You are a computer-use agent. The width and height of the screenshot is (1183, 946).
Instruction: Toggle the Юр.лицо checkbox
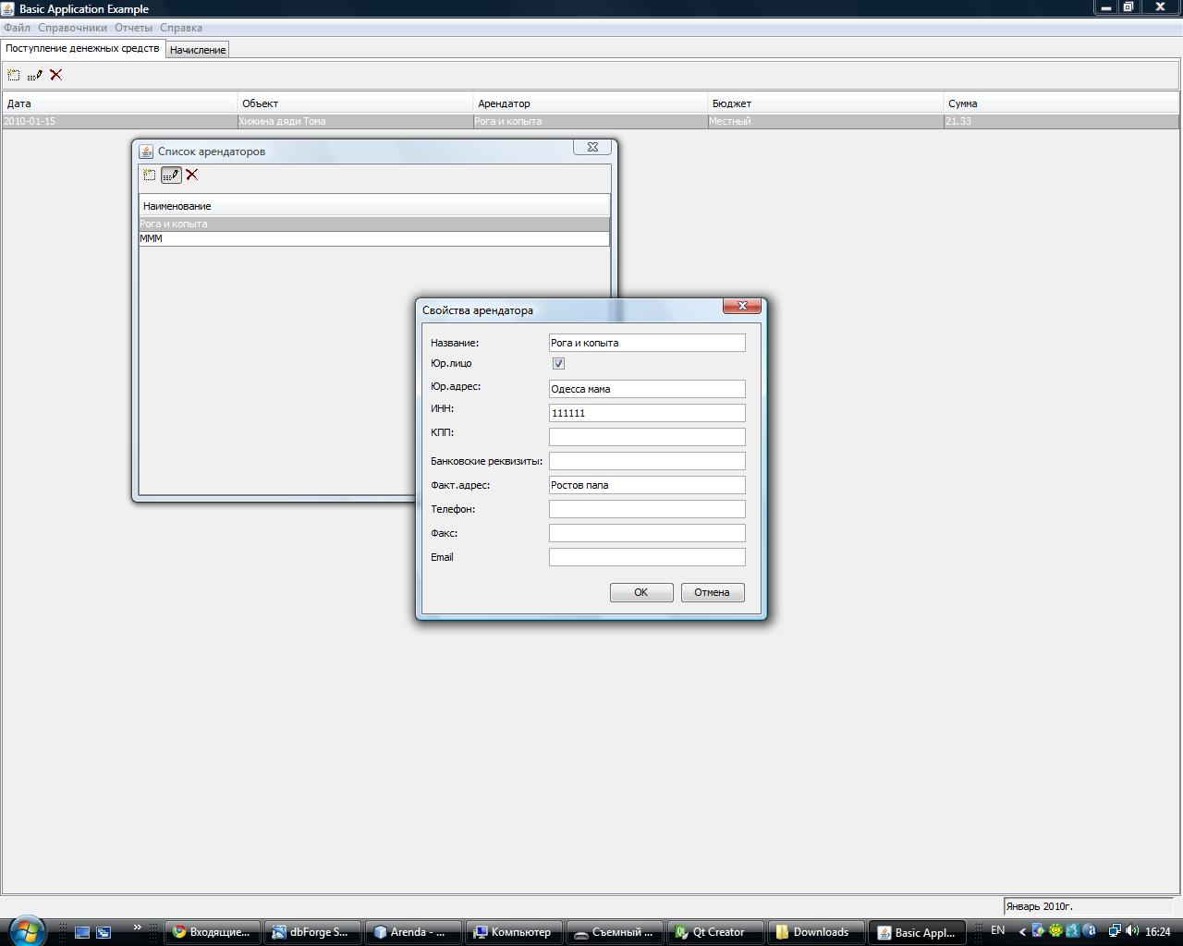[x=558, y=364]
